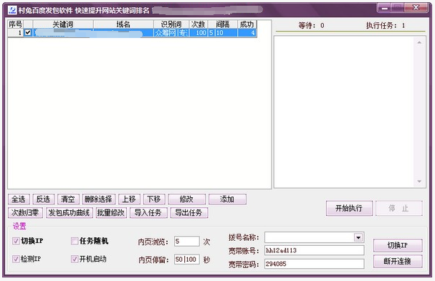Close the 村兔百度发包软件 window

point(416,8)
